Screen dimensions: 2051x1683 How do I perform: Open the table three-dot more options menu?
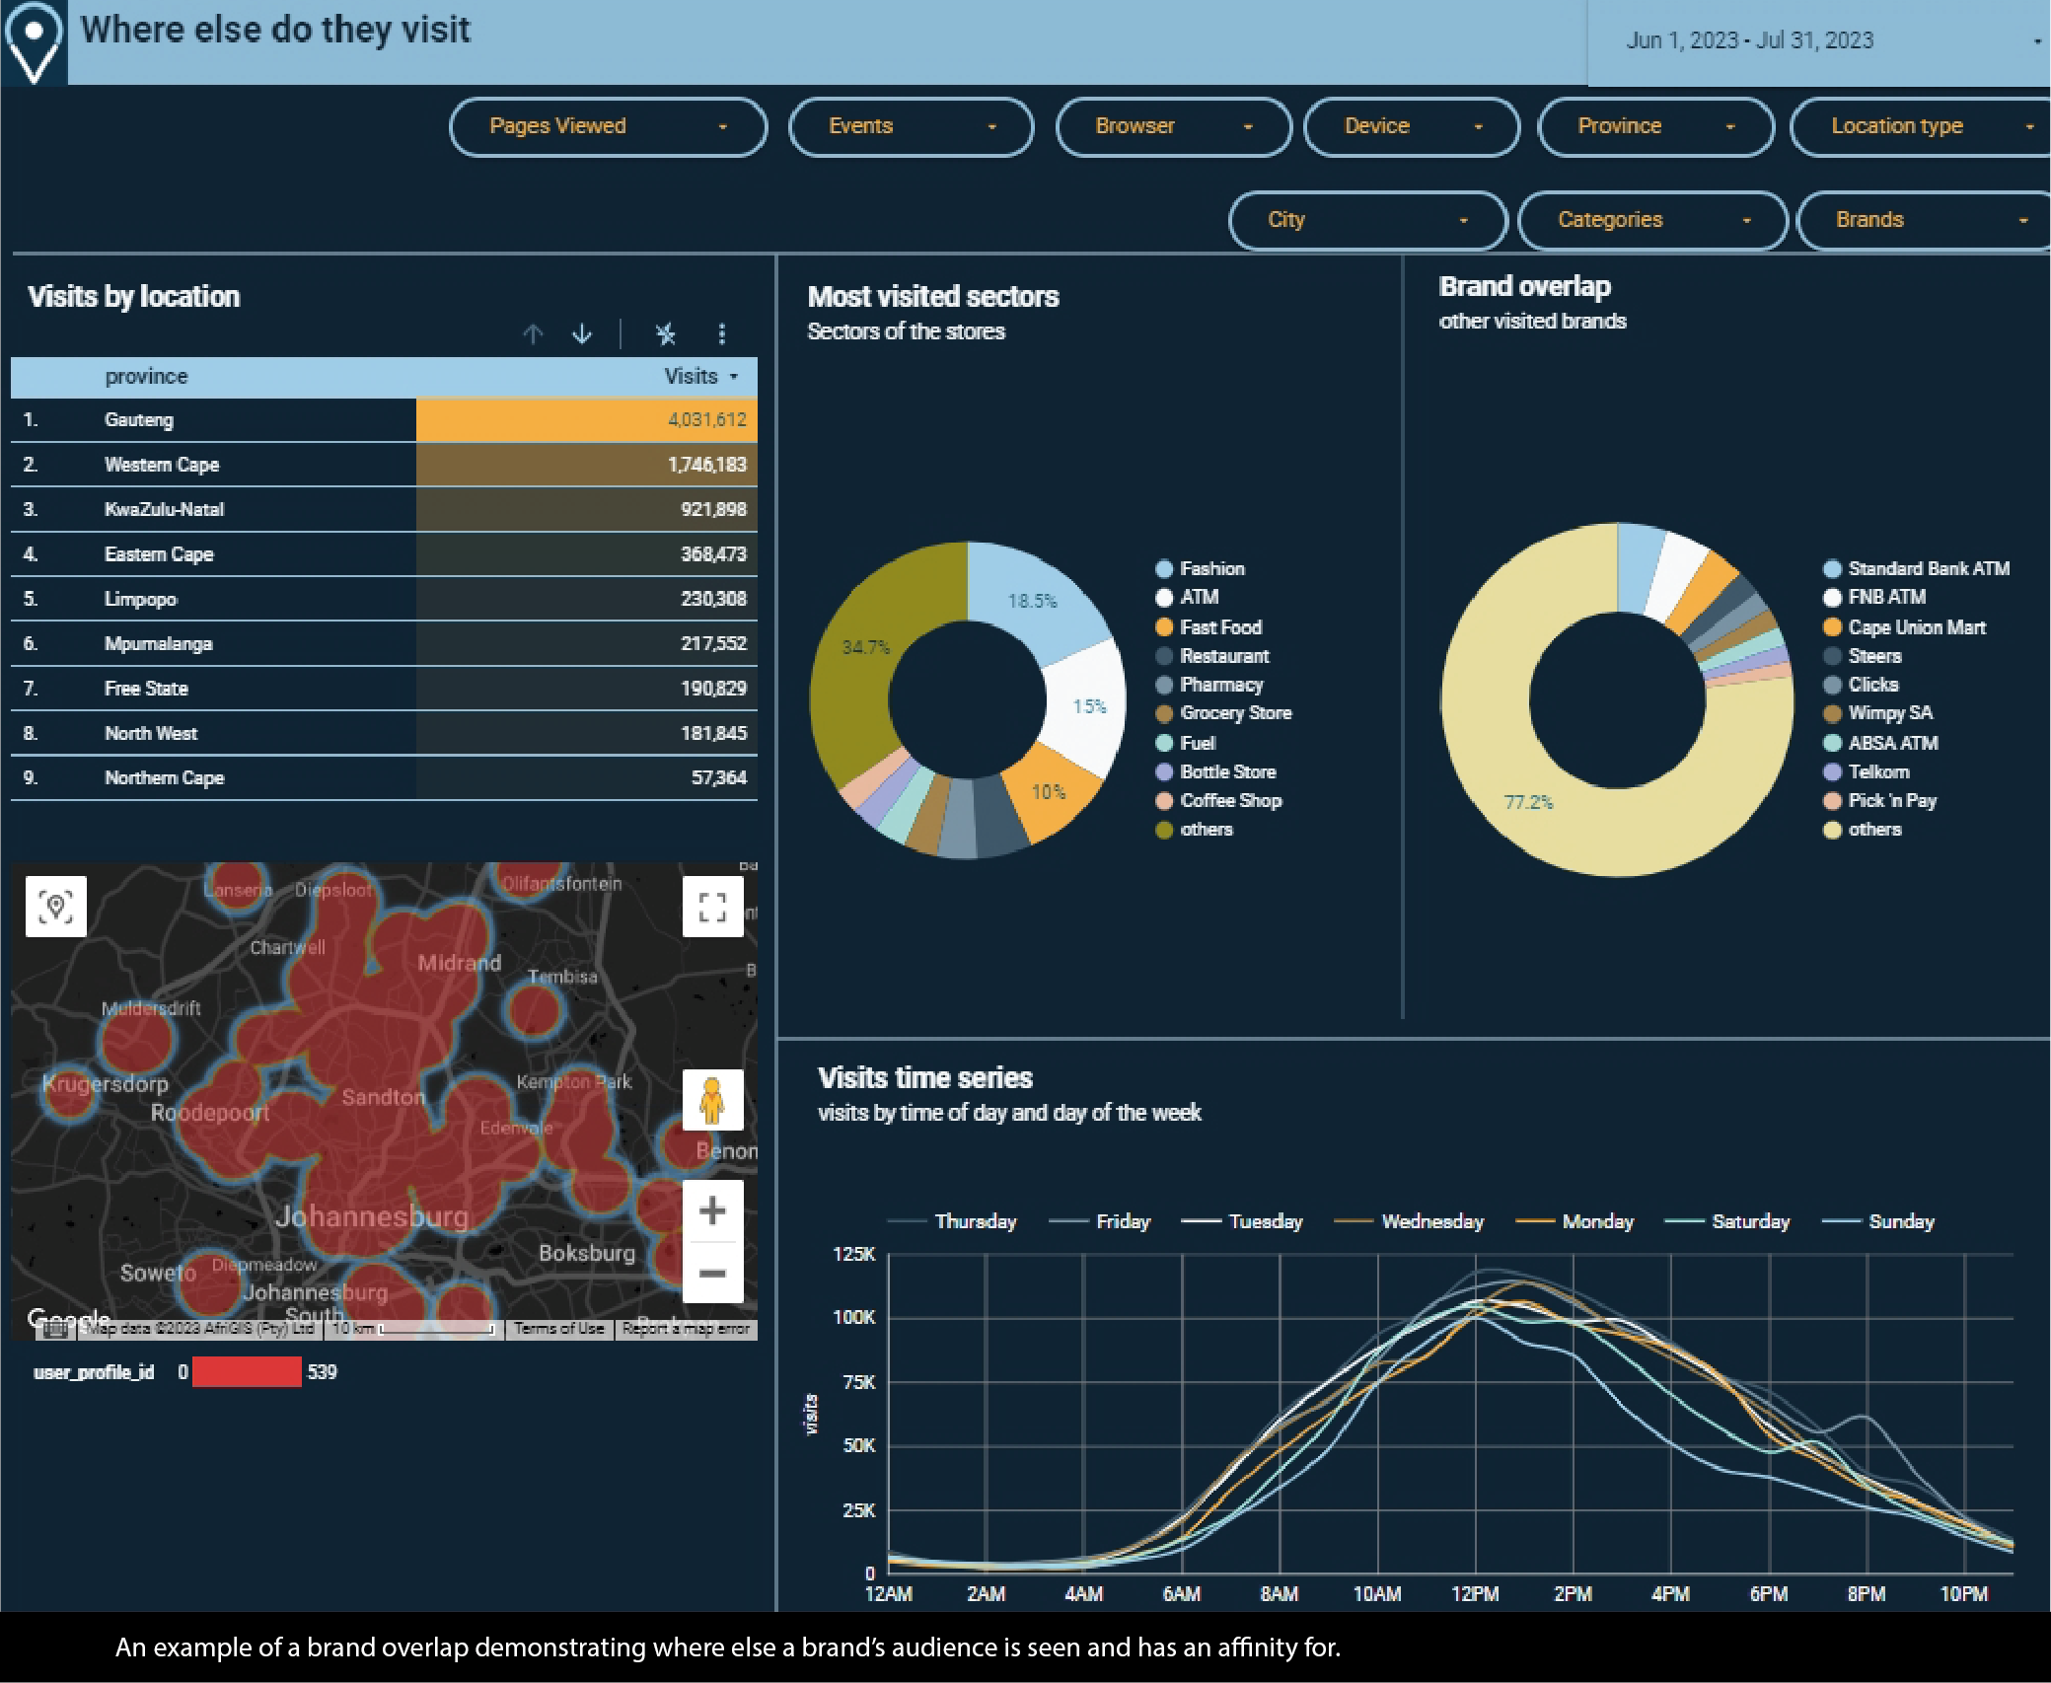coord(722,334)
